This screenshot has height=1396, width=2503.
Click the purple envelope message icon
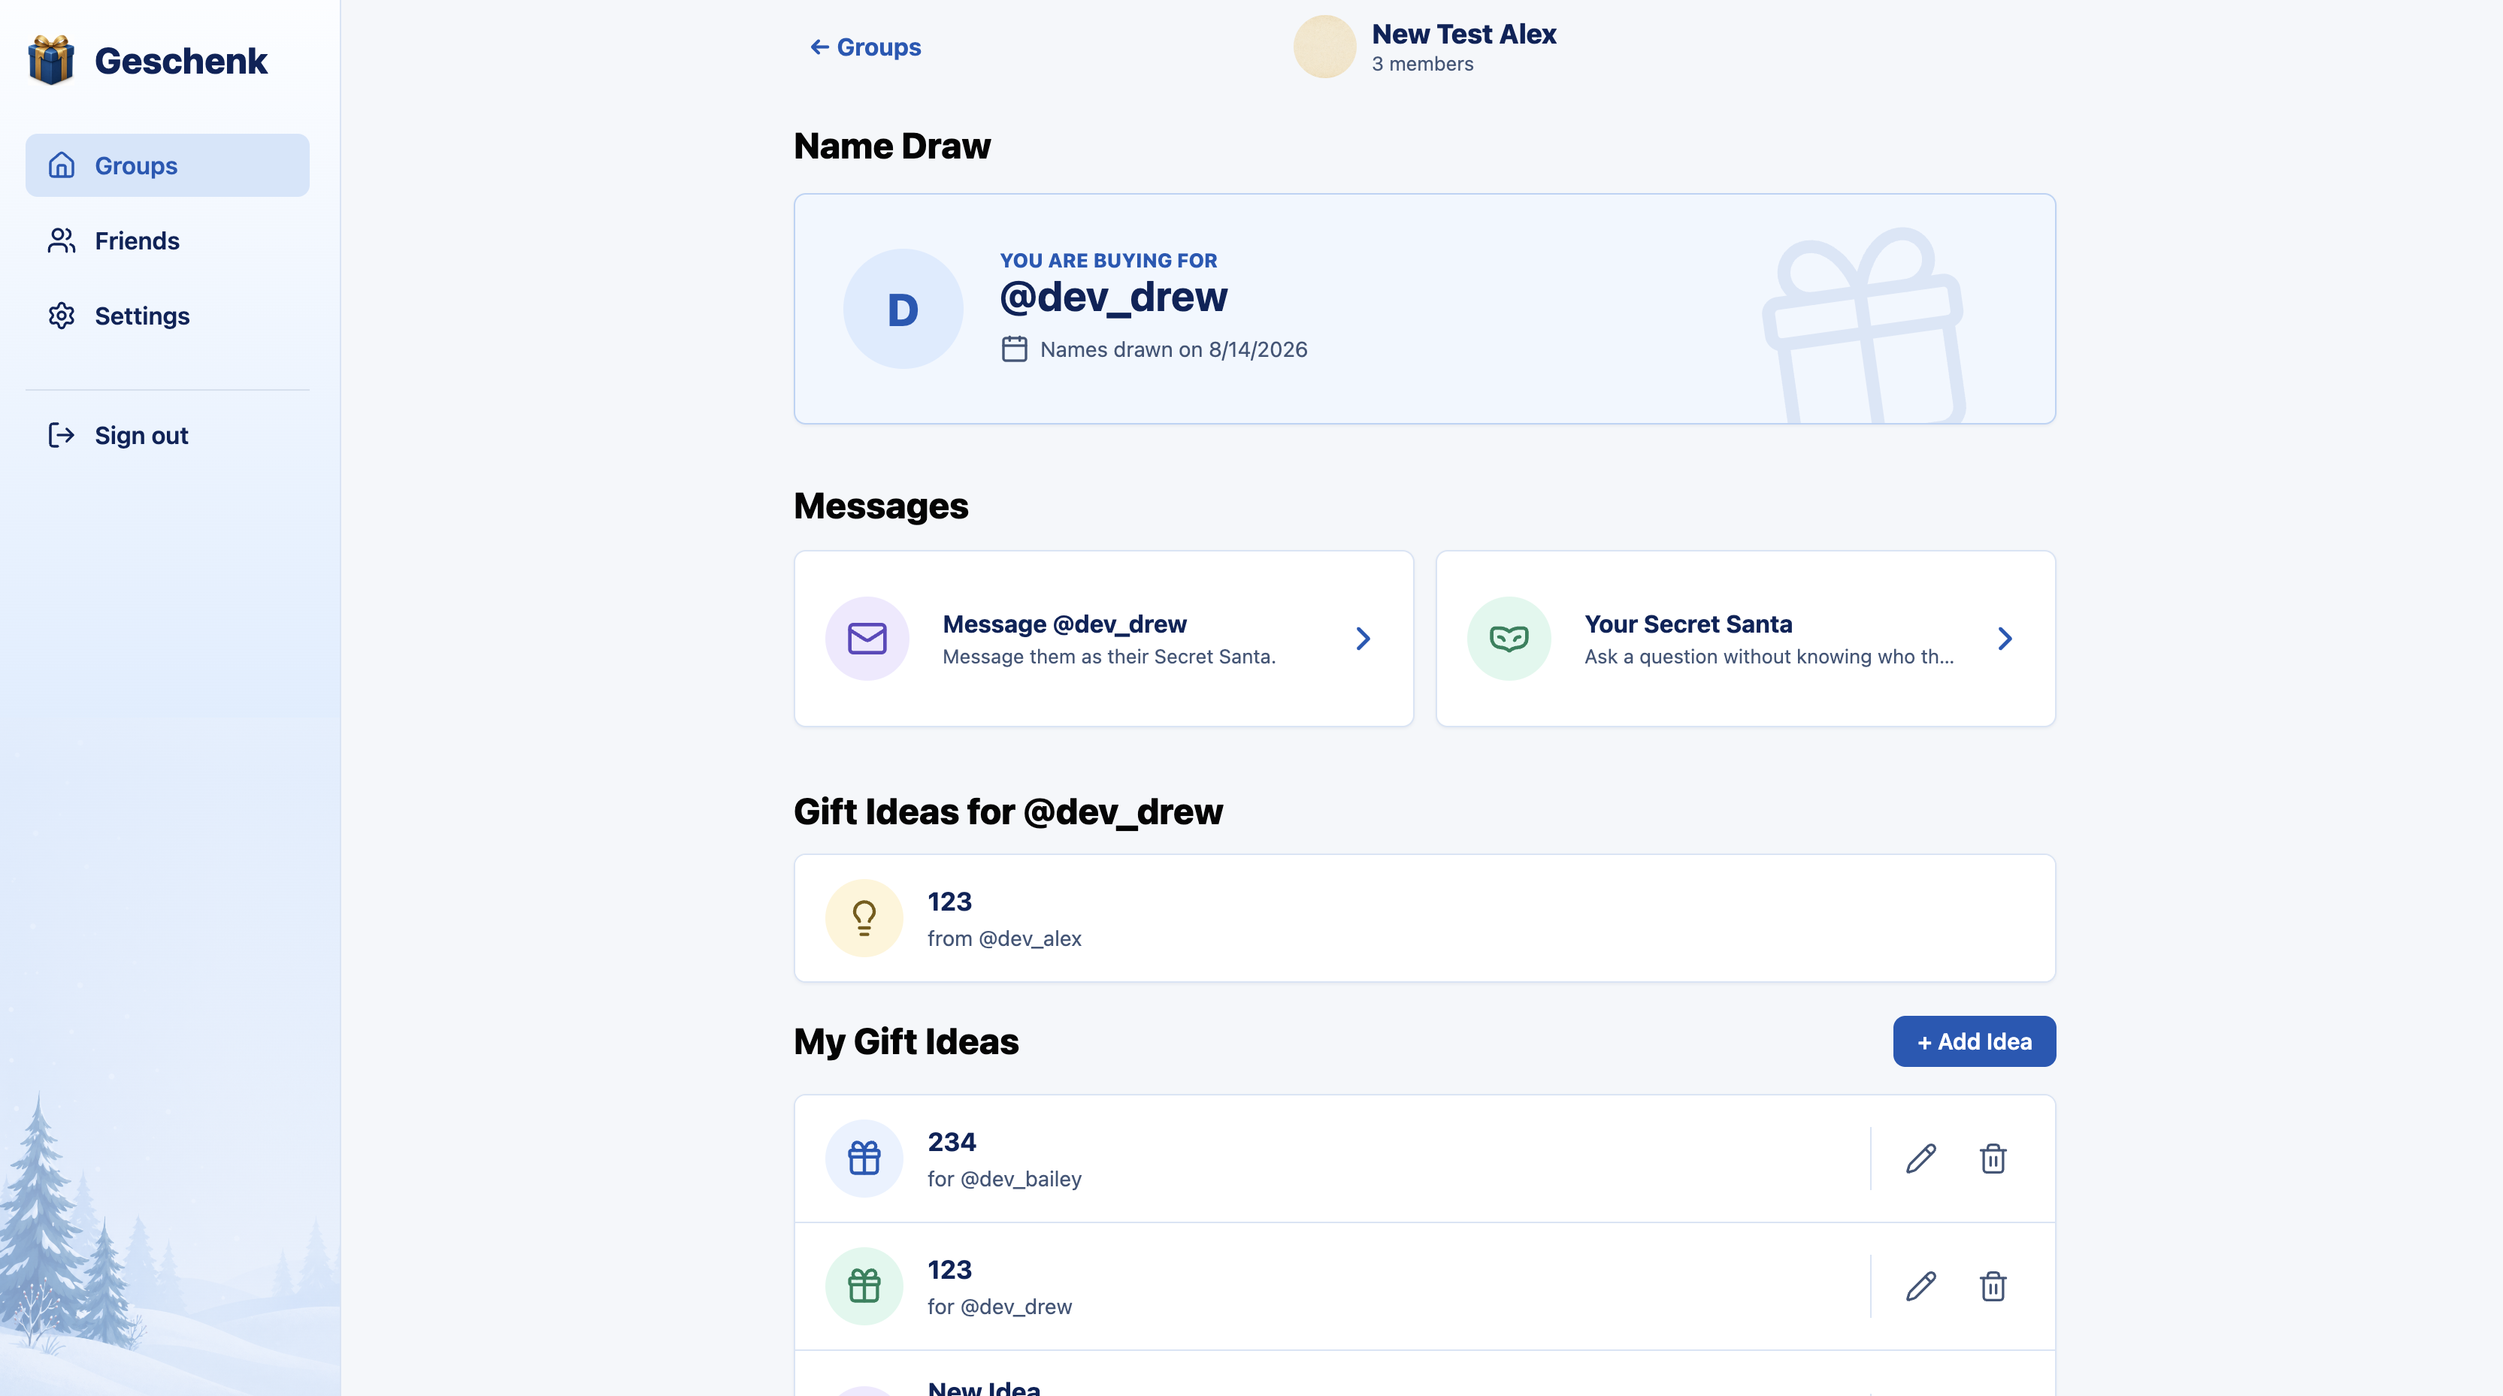(x=867, y=638)
